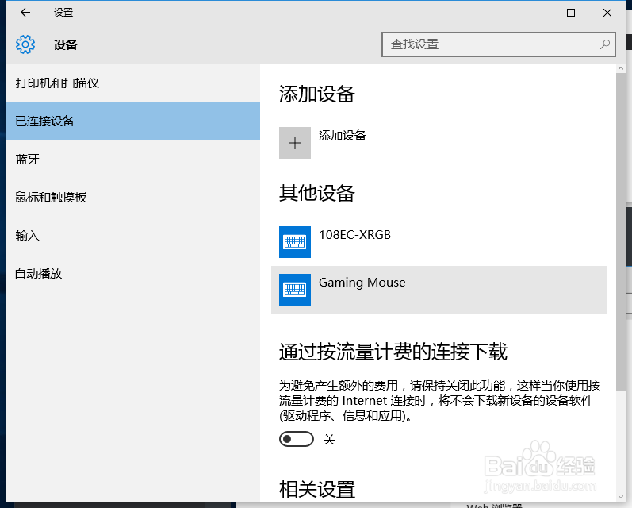Screen dimensions: 632x508
Task: Click scrollbar down arrow in right pane
Action: [621, 497]
